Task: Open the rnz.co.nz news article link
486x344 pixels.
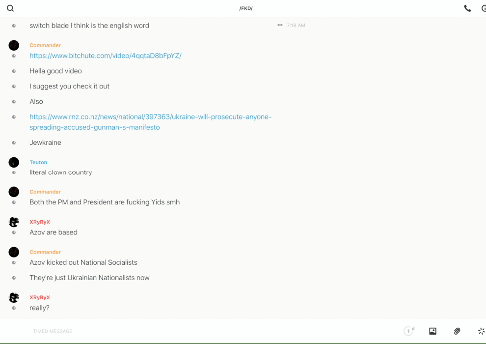Action: tap(150, 122)
